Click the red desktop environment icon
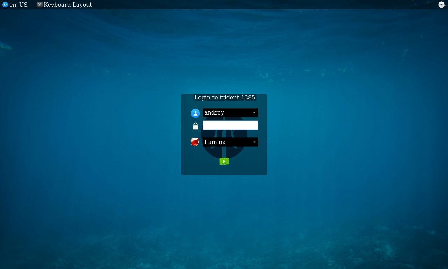Image resolution: width=448 pixels, height=269 pixels. [195, 142]
